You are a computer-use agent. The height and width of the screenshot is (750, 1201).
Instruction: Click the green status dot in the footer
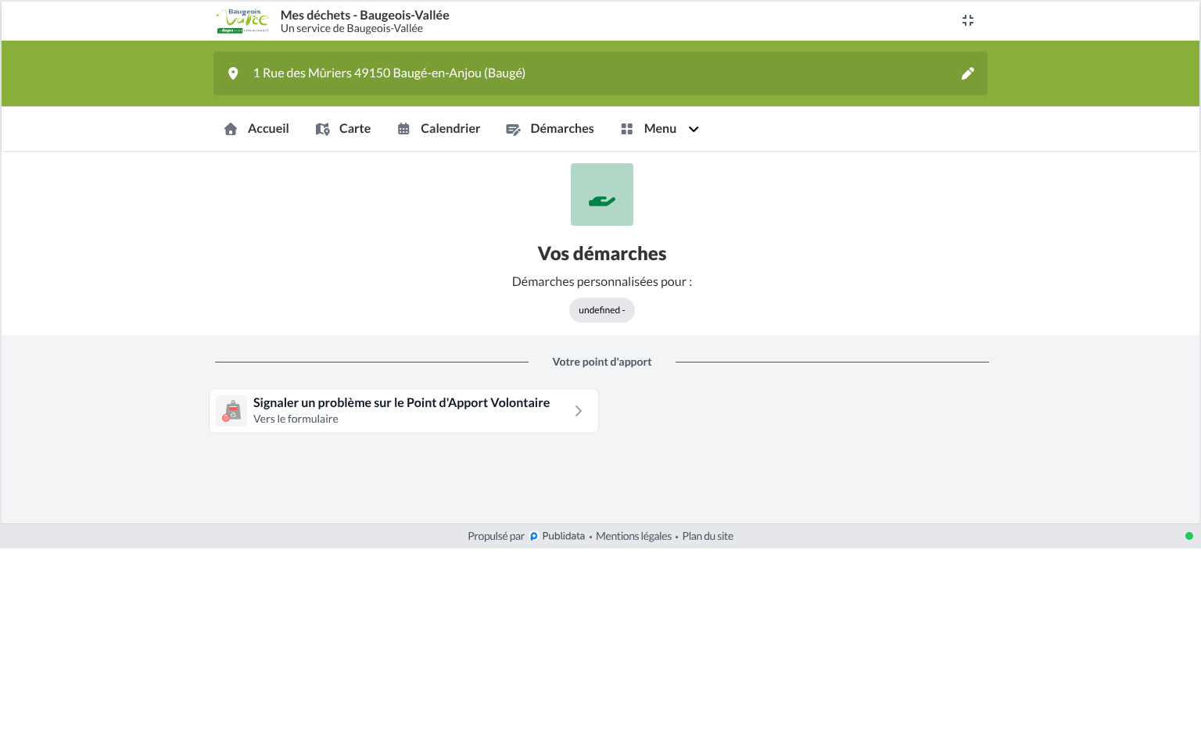1189,536
